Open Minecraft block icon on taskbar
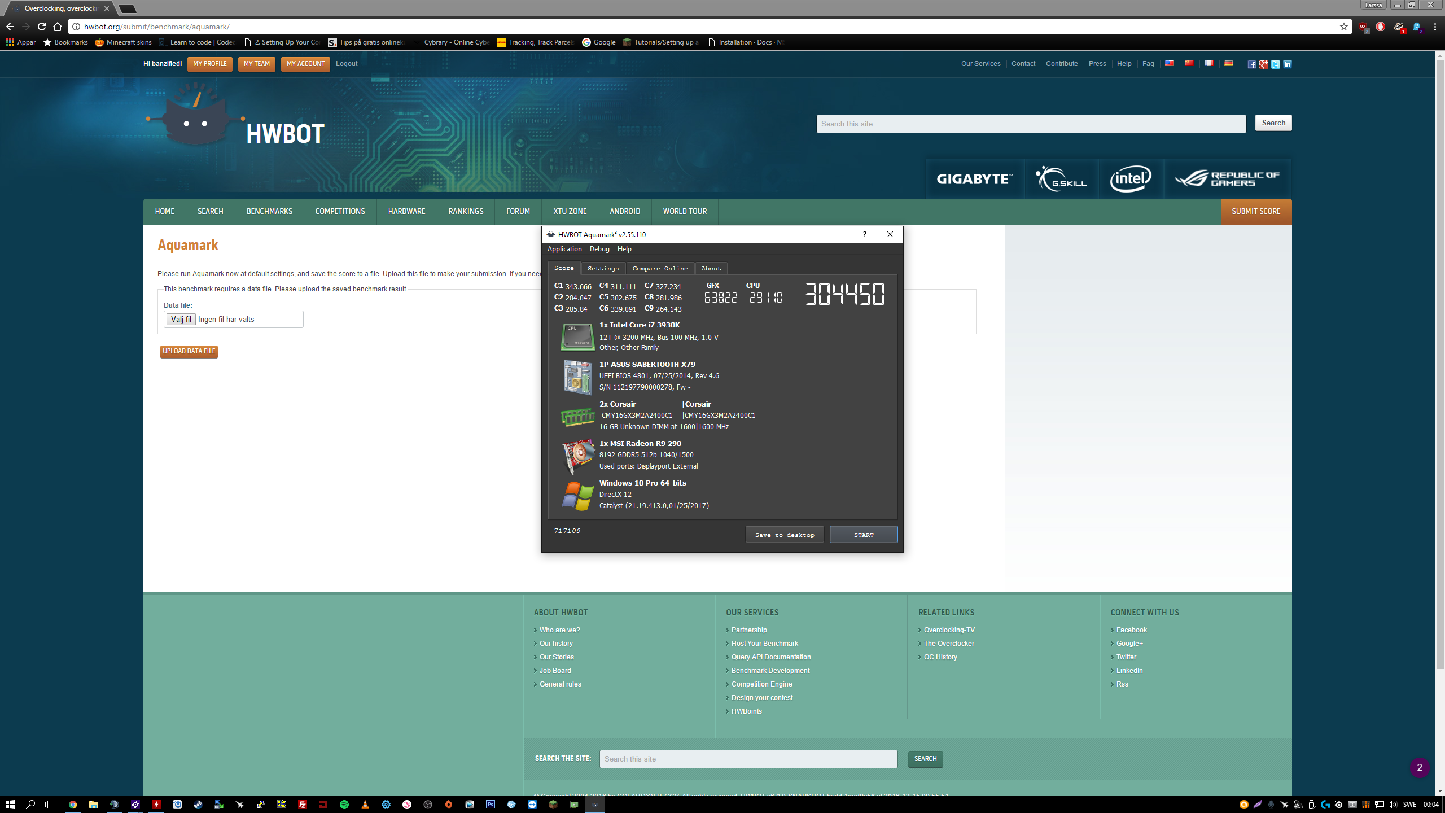Viewport: 1445px width, 813px height. 553,805
